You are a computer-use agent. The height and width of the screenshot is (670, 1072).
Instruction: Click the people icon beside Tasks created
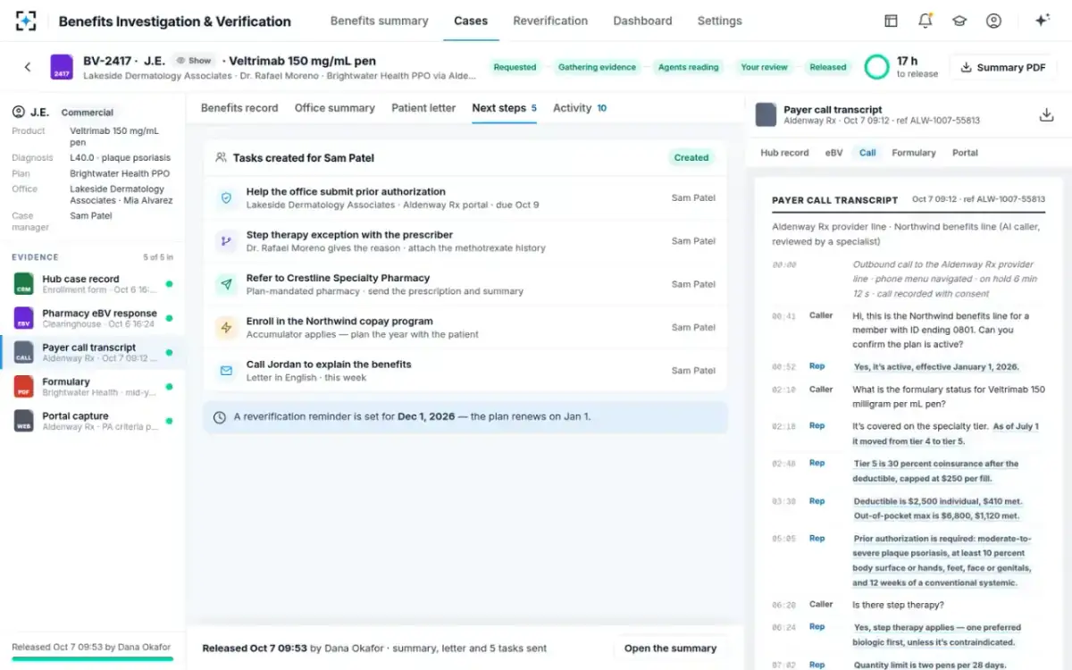click(221, 157)
